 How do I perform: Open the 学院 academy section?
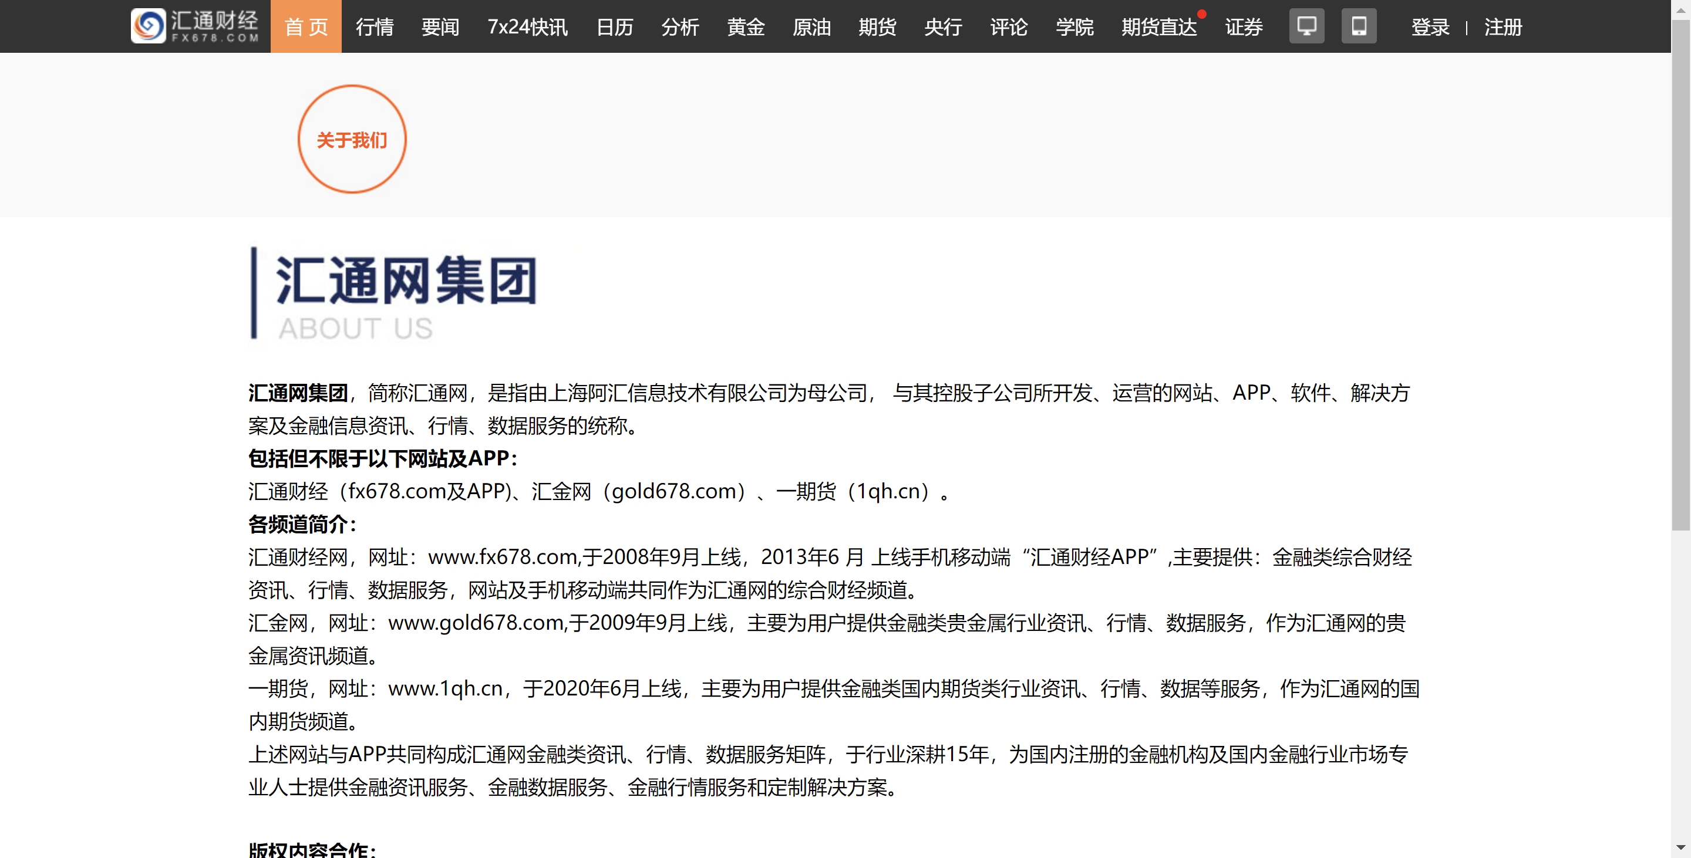click(1074, 26)
